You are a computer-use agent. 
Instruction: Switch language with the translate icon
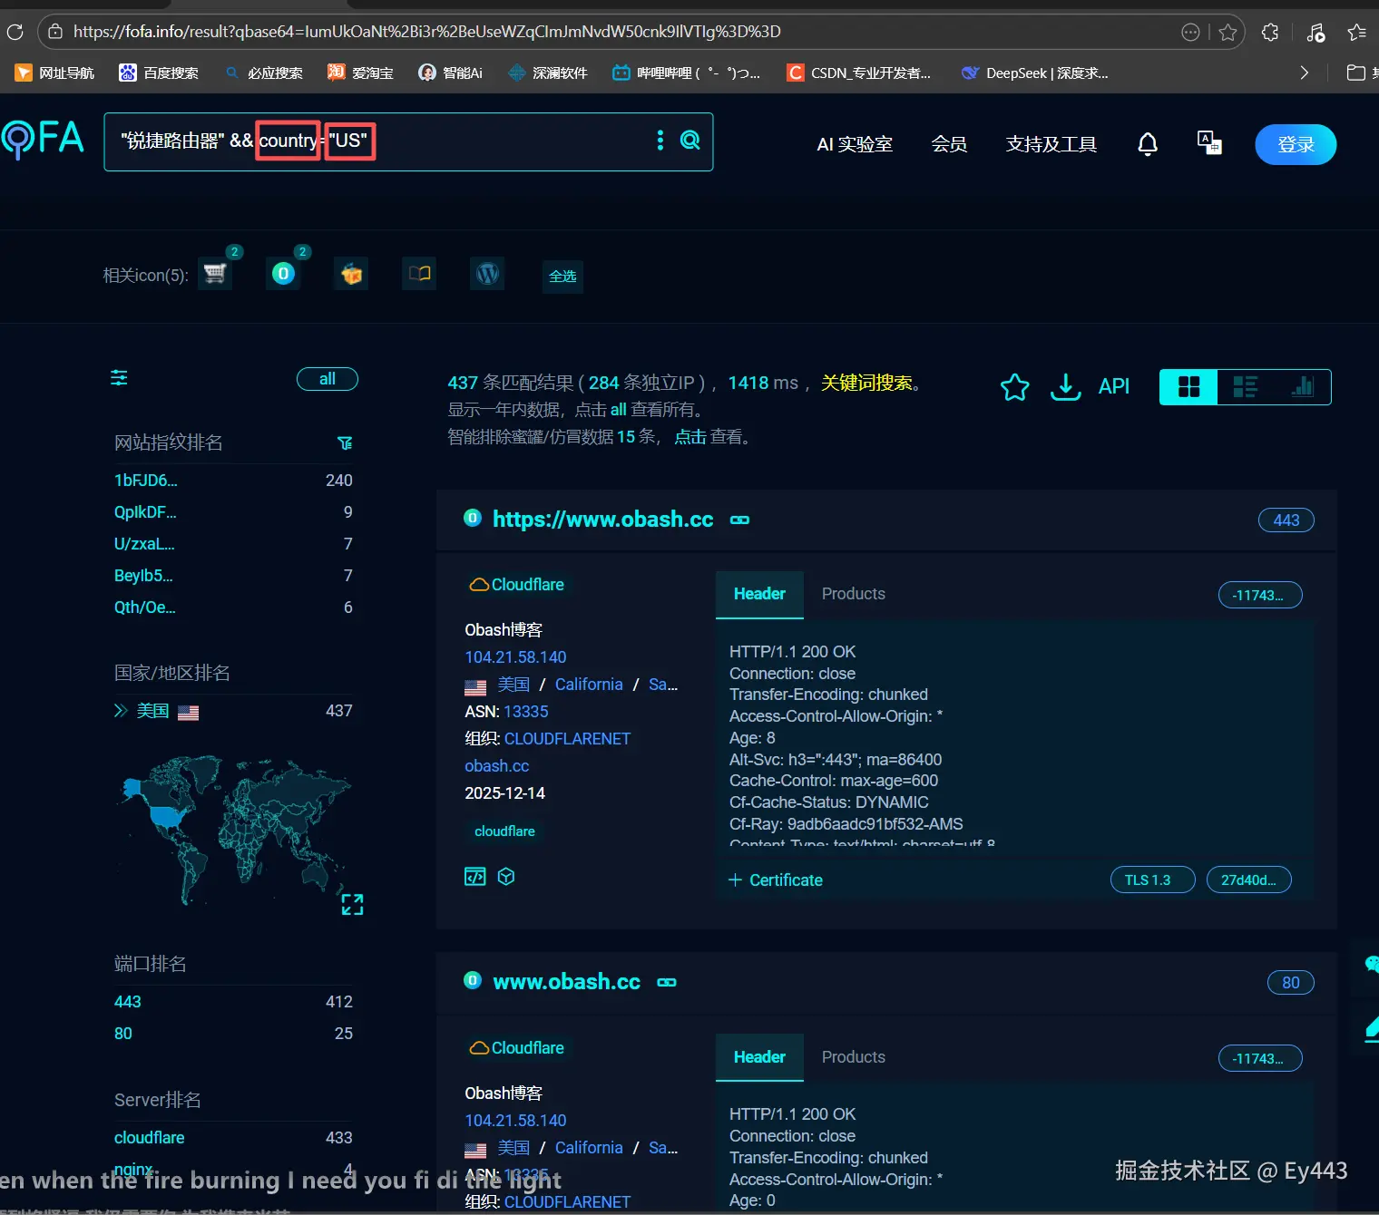point(1209,142)
